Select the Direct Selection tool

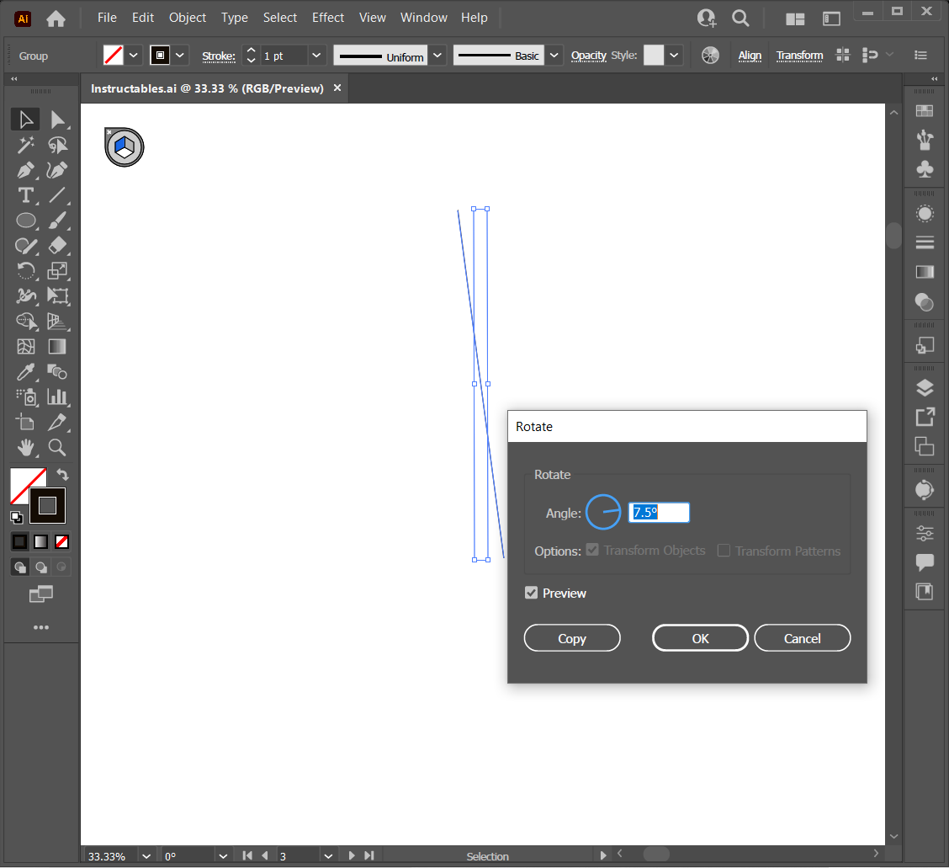click(57, 120)
